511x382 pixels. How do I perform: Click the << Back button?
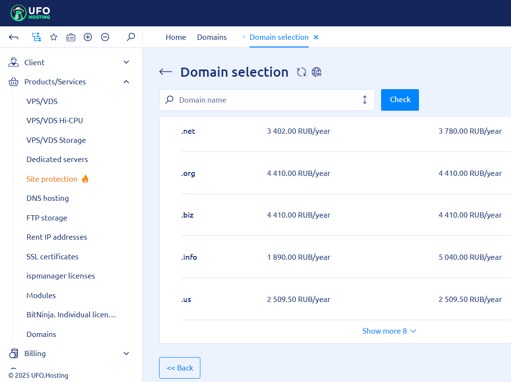coord(180,368)
